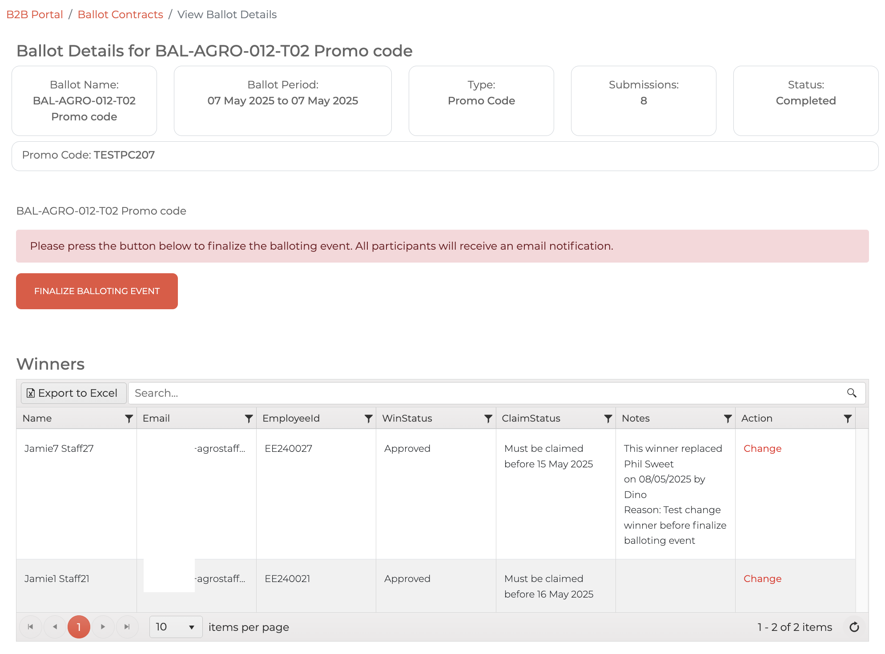This screenshot has height=654, width=885.
Task: Go to the first page arrow
Action: click(31, 627)
